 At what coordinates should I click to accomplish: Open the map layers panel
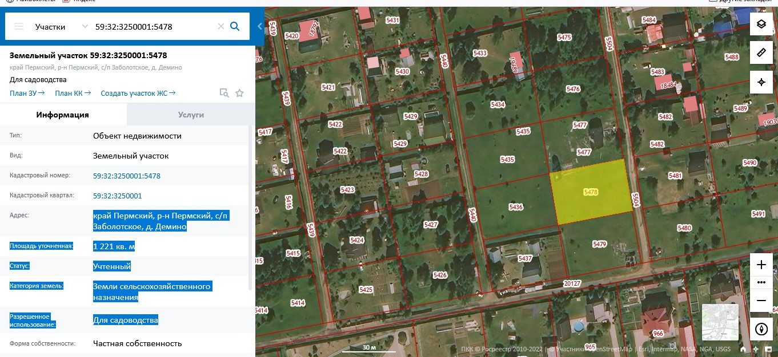point(761,23)
